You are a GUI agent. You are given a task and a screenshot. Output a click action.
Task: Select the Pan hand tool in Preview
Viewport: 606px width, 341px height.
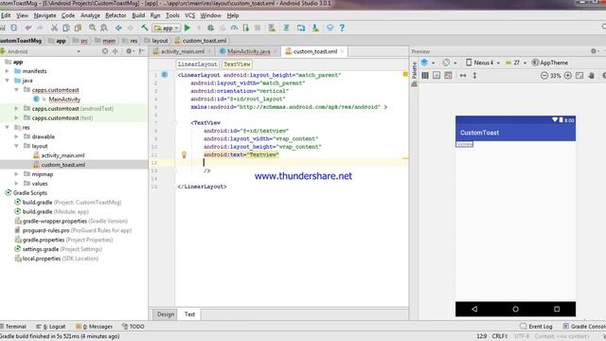click(591, 76)
